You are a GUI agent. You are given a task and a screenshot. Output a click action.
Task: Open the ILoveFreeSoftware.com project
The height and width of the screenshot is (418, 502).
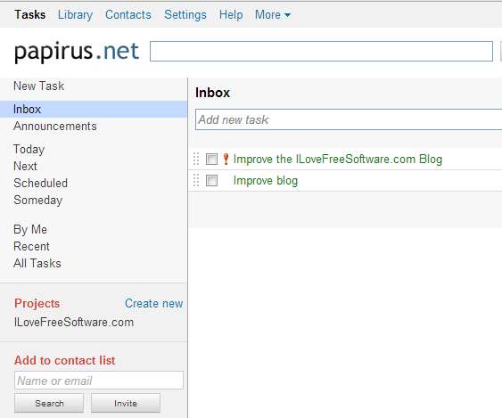[74, 323]
